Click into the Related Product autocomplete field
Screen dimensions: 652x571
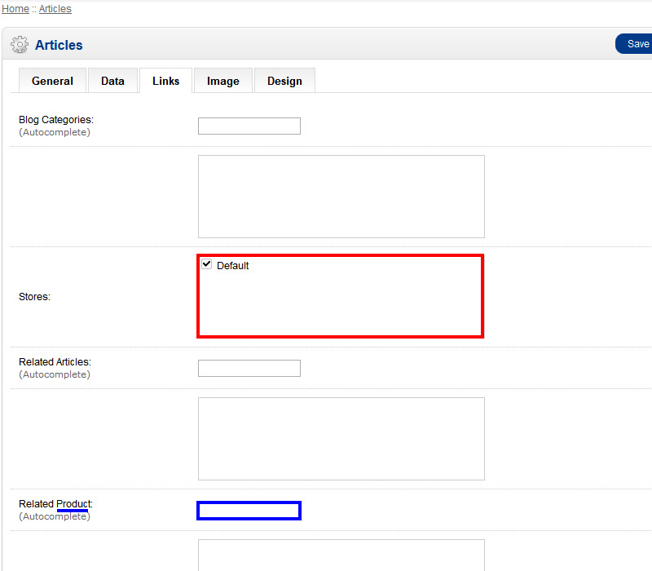(249, 511)
